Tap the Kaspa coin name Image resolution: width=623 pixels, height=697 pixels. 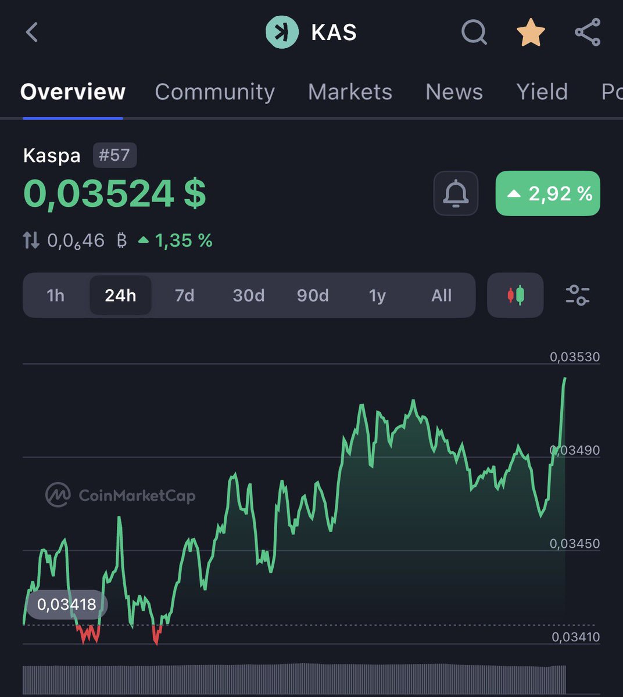coord(52,156)
